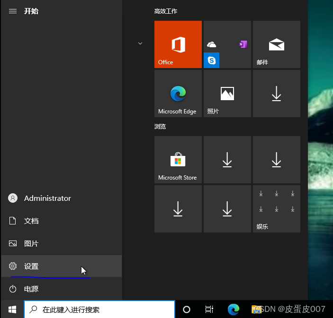
Task: Click the download tile beside 照片
Action: [x=277, y=94]
